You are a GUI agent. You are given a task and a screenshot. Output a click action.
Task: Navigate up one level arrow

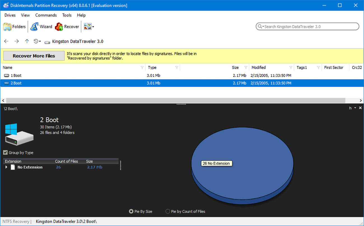tap(27, 41)
